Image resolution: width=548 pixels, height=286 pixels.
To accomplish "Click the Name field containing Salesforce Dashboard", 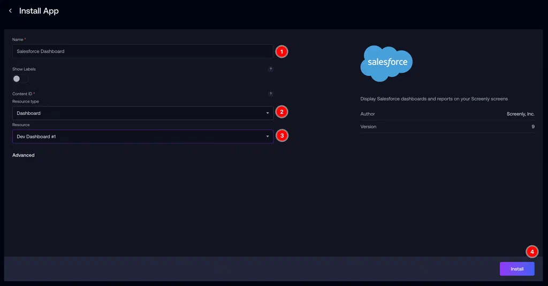I will point(142,51).
